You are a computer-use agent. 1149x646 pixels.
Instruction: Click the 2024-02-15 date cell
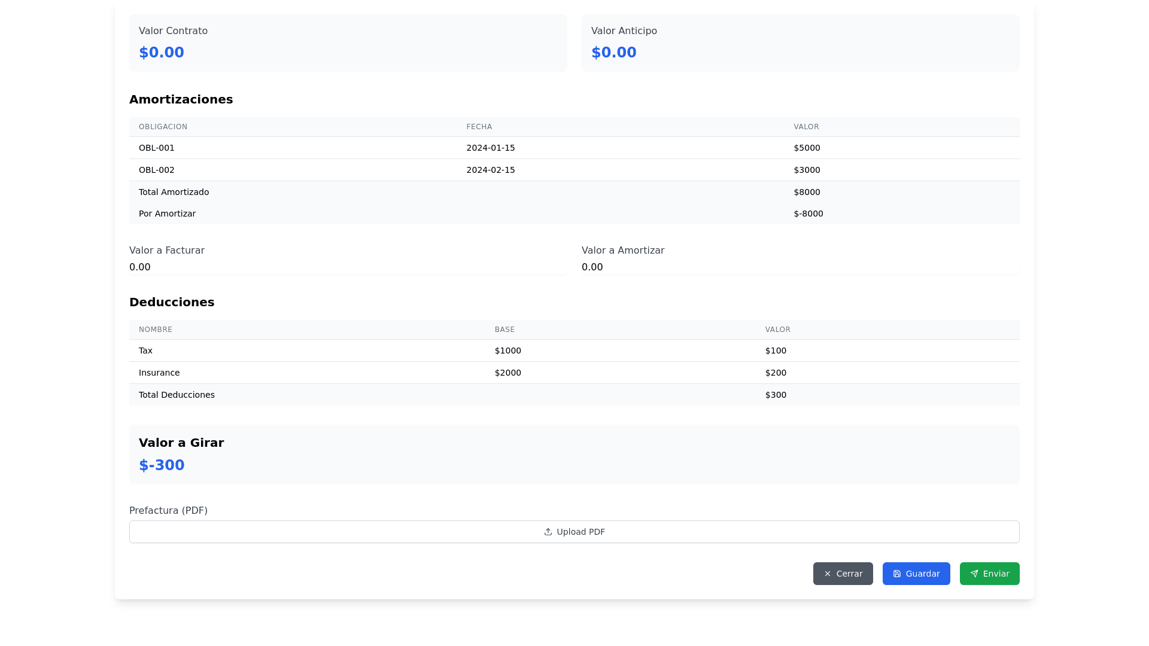click(x=491, y=170)
